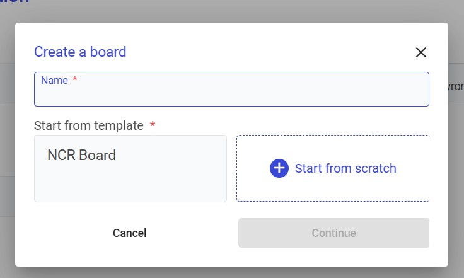
Task: Click the red asterisk after Start from template
Action: (153, 125)
